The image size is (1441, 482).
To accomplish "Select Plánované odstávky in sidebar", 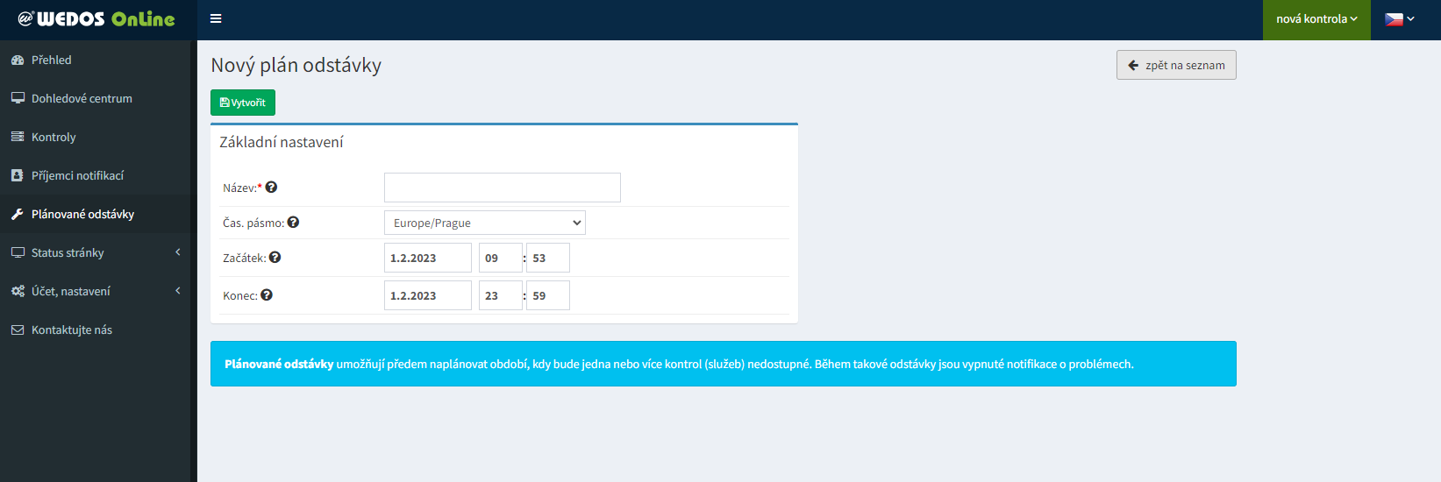I will click(95, 214).
